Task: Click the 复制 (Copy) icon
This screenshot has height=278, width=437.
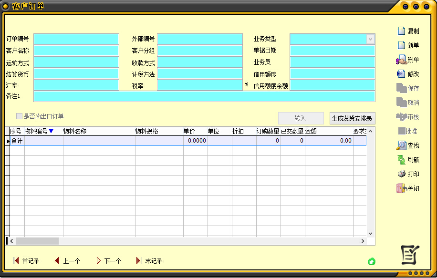Action: click(x=402, y=31)
